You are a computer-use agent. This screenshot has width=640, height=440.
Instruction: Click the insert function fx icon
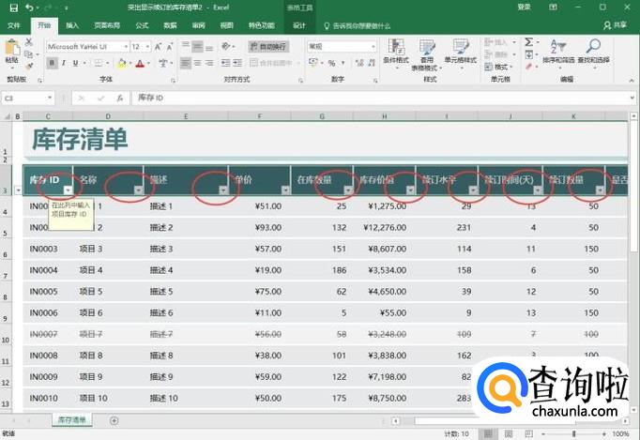click(119, 98)
